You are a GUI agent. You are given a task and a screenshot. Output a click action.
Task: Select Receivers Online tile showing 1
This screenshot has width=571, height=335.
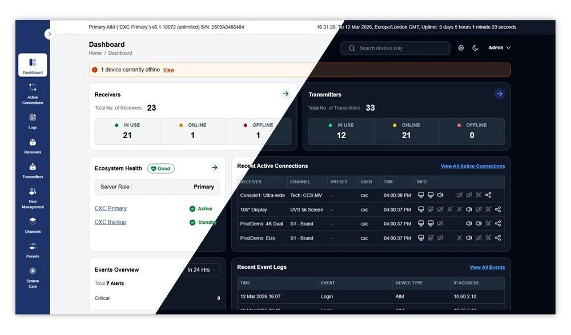coord(192,131)
